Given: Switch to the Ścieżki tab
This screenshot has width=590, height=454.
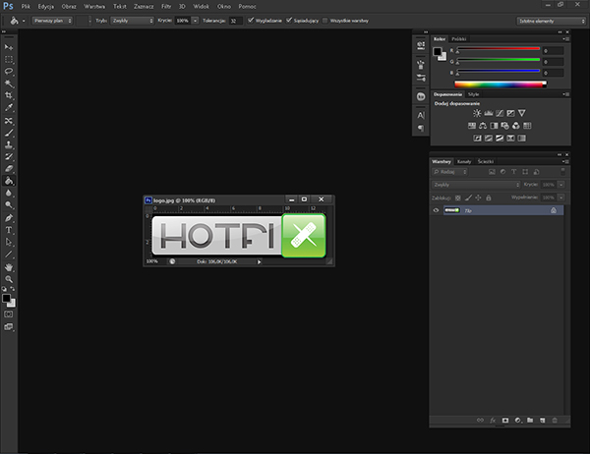Looking at the screenshot, I should coord(486,162).
